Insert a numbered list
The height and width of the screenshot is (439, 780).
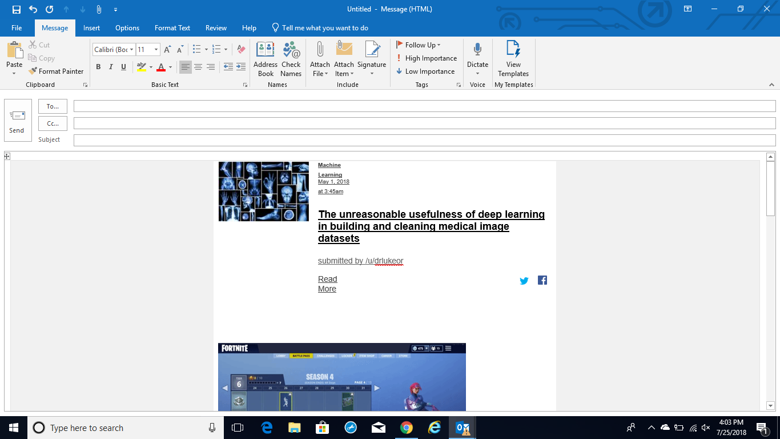(x=216, y=50)
